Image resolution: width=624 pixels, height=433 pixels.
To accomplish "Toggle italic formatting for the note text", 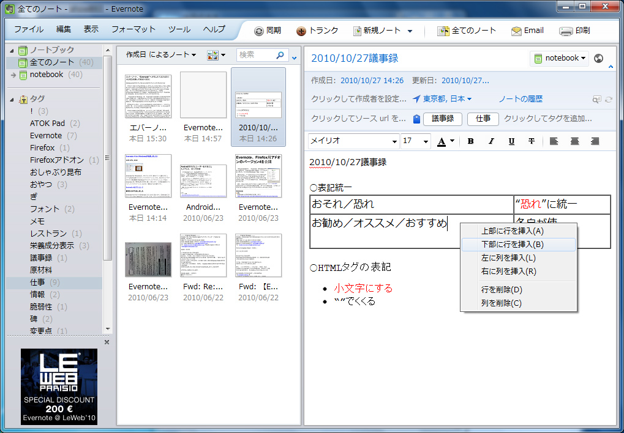I will coord(491,141).
